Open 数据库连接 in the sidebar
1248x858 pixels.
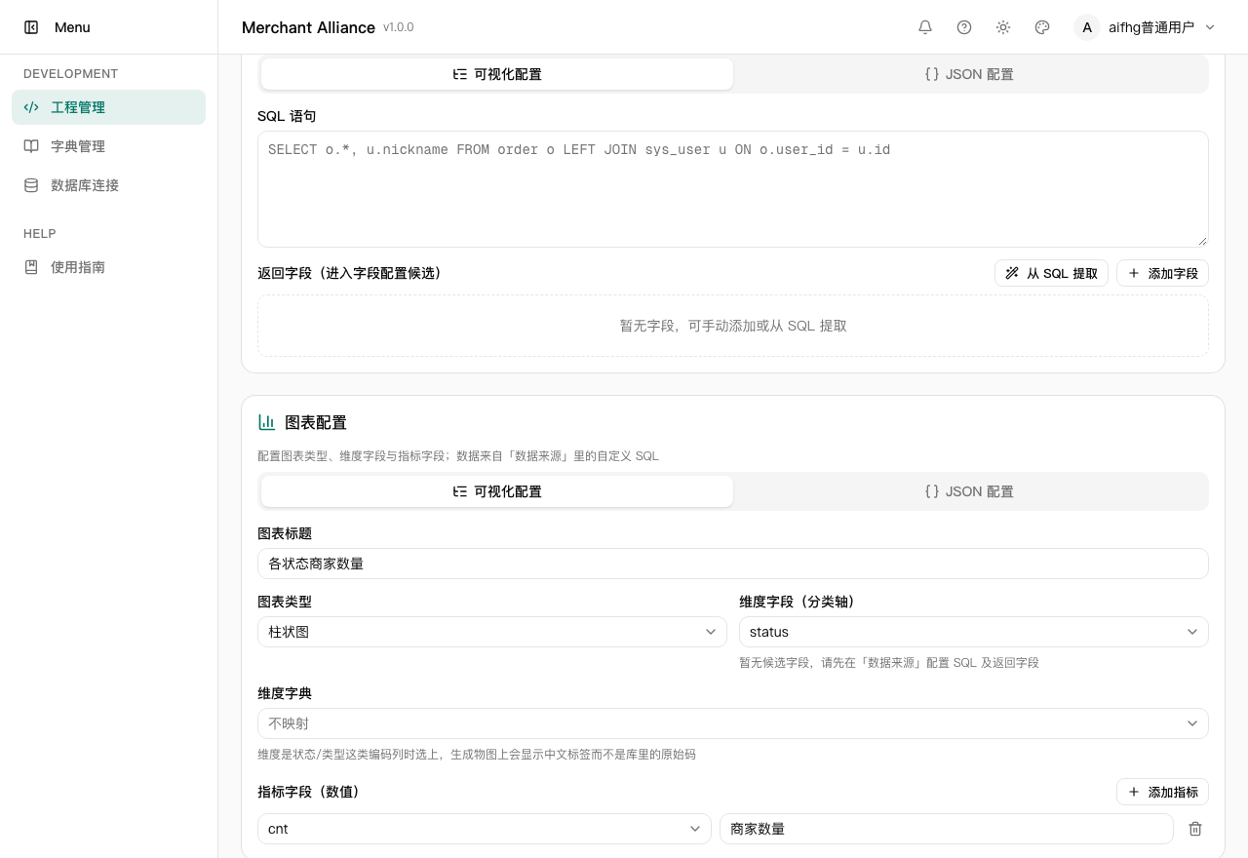click(x=108, y=185)
